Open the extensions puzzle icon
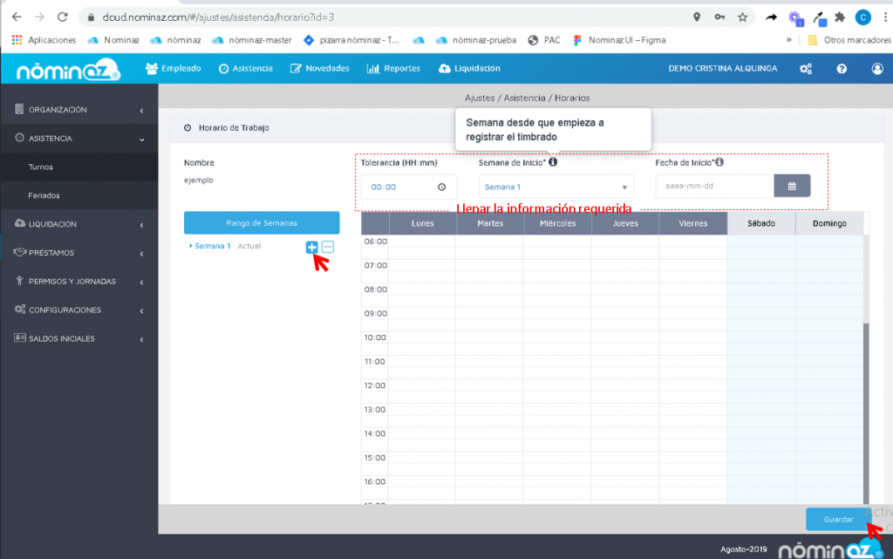 click(840, 17)
